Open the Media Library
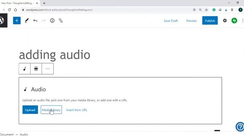 51,110
